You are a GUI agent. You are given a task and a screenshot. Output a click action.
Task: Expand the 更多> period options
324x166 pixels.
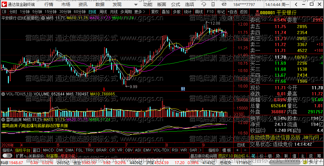pos(140,12)
